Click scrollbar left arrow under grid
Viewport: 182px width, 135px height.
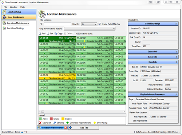(x=40, y=112)
